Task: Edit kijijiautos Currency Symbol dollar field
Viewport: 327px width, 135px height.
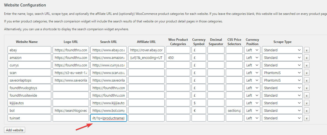Action: pyautogui.click(x=199, y=103)
